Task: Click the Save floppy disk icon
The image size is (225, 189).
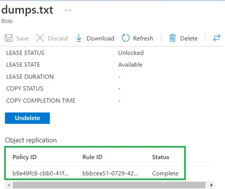Action: [x=8, y=38]
